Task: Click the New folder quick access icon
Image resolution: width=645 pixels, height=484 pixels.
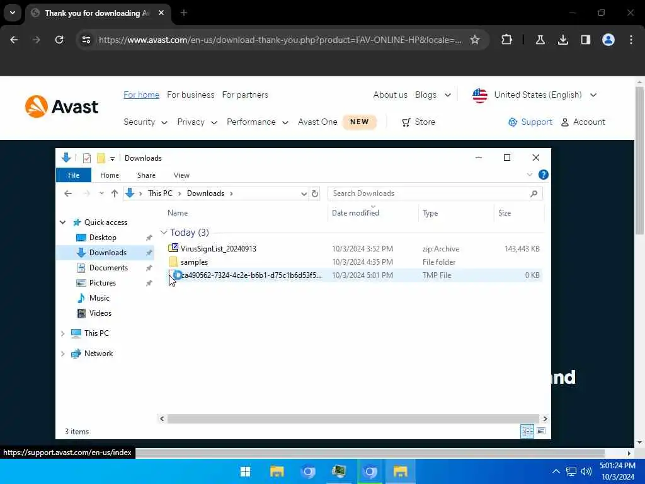Action: pyautogui.click(x=101, y=158)
